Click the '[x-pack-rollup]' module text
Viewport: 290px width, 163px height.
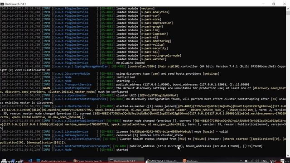152,45
